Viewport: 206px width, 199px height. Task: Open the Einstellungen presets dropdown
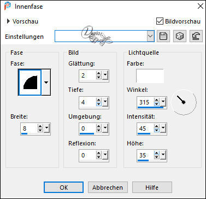point(151,36)
